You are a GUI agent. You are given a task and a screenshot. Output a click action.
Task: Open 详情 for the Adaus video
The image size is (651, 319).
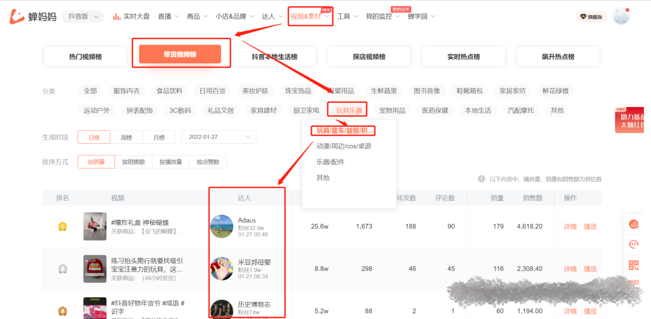570,226
